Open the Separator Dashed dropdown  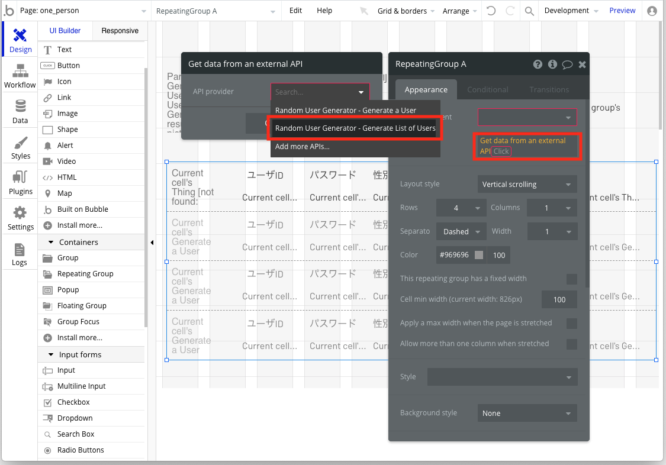(461, 232)
